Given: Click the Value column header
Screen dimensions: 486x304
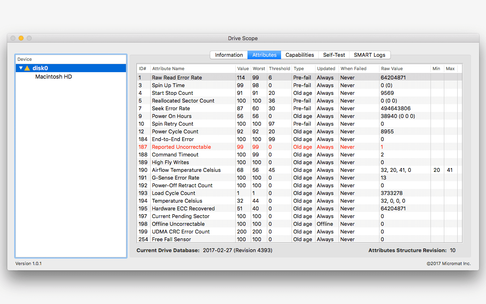Looking at the screenshot, I should 243,69.
